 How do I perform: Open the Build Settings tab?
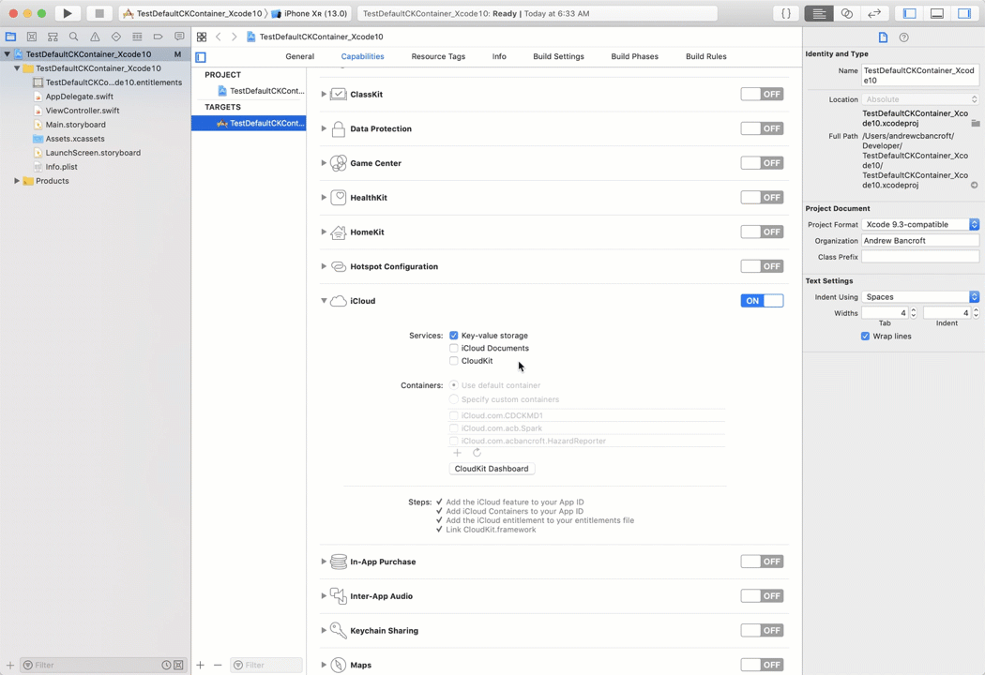[x=558, y=56]
